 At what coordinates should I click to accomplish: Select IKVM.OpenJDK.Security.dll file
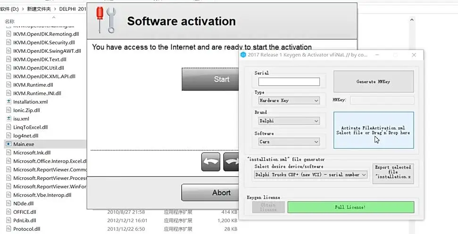[x=44, y=42]
